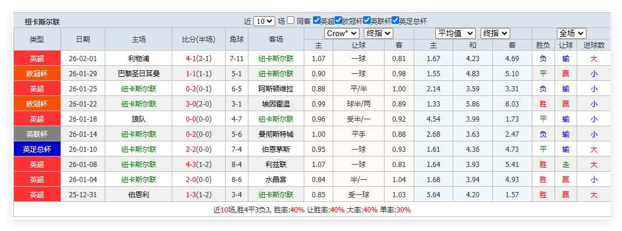The image size is (622, 231).
Task: Uncheck the 英足总杯 checkbox
Action: 395,20
